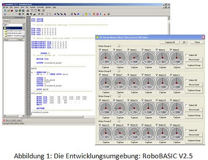Toggle the Motor18 checkbox
Image resolution: width=208 pixels, height=160 pixels.
pos(100,125)
